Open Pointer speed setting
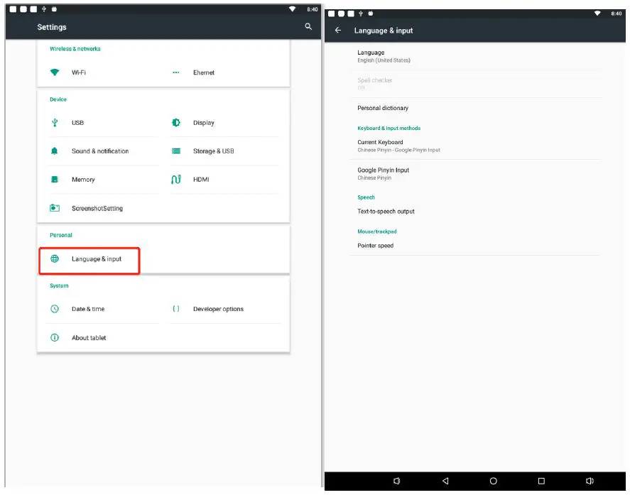Screen dimensions: 630x495 point(476,246)
